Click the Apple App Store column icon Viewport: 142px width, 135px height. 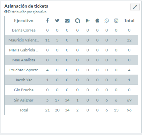coord(97,21)
